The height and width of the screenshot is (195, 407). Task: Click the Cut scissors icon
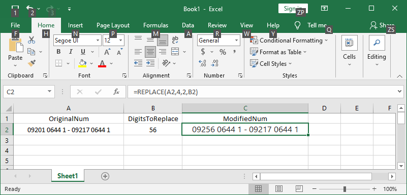click(x=32, y=41)
